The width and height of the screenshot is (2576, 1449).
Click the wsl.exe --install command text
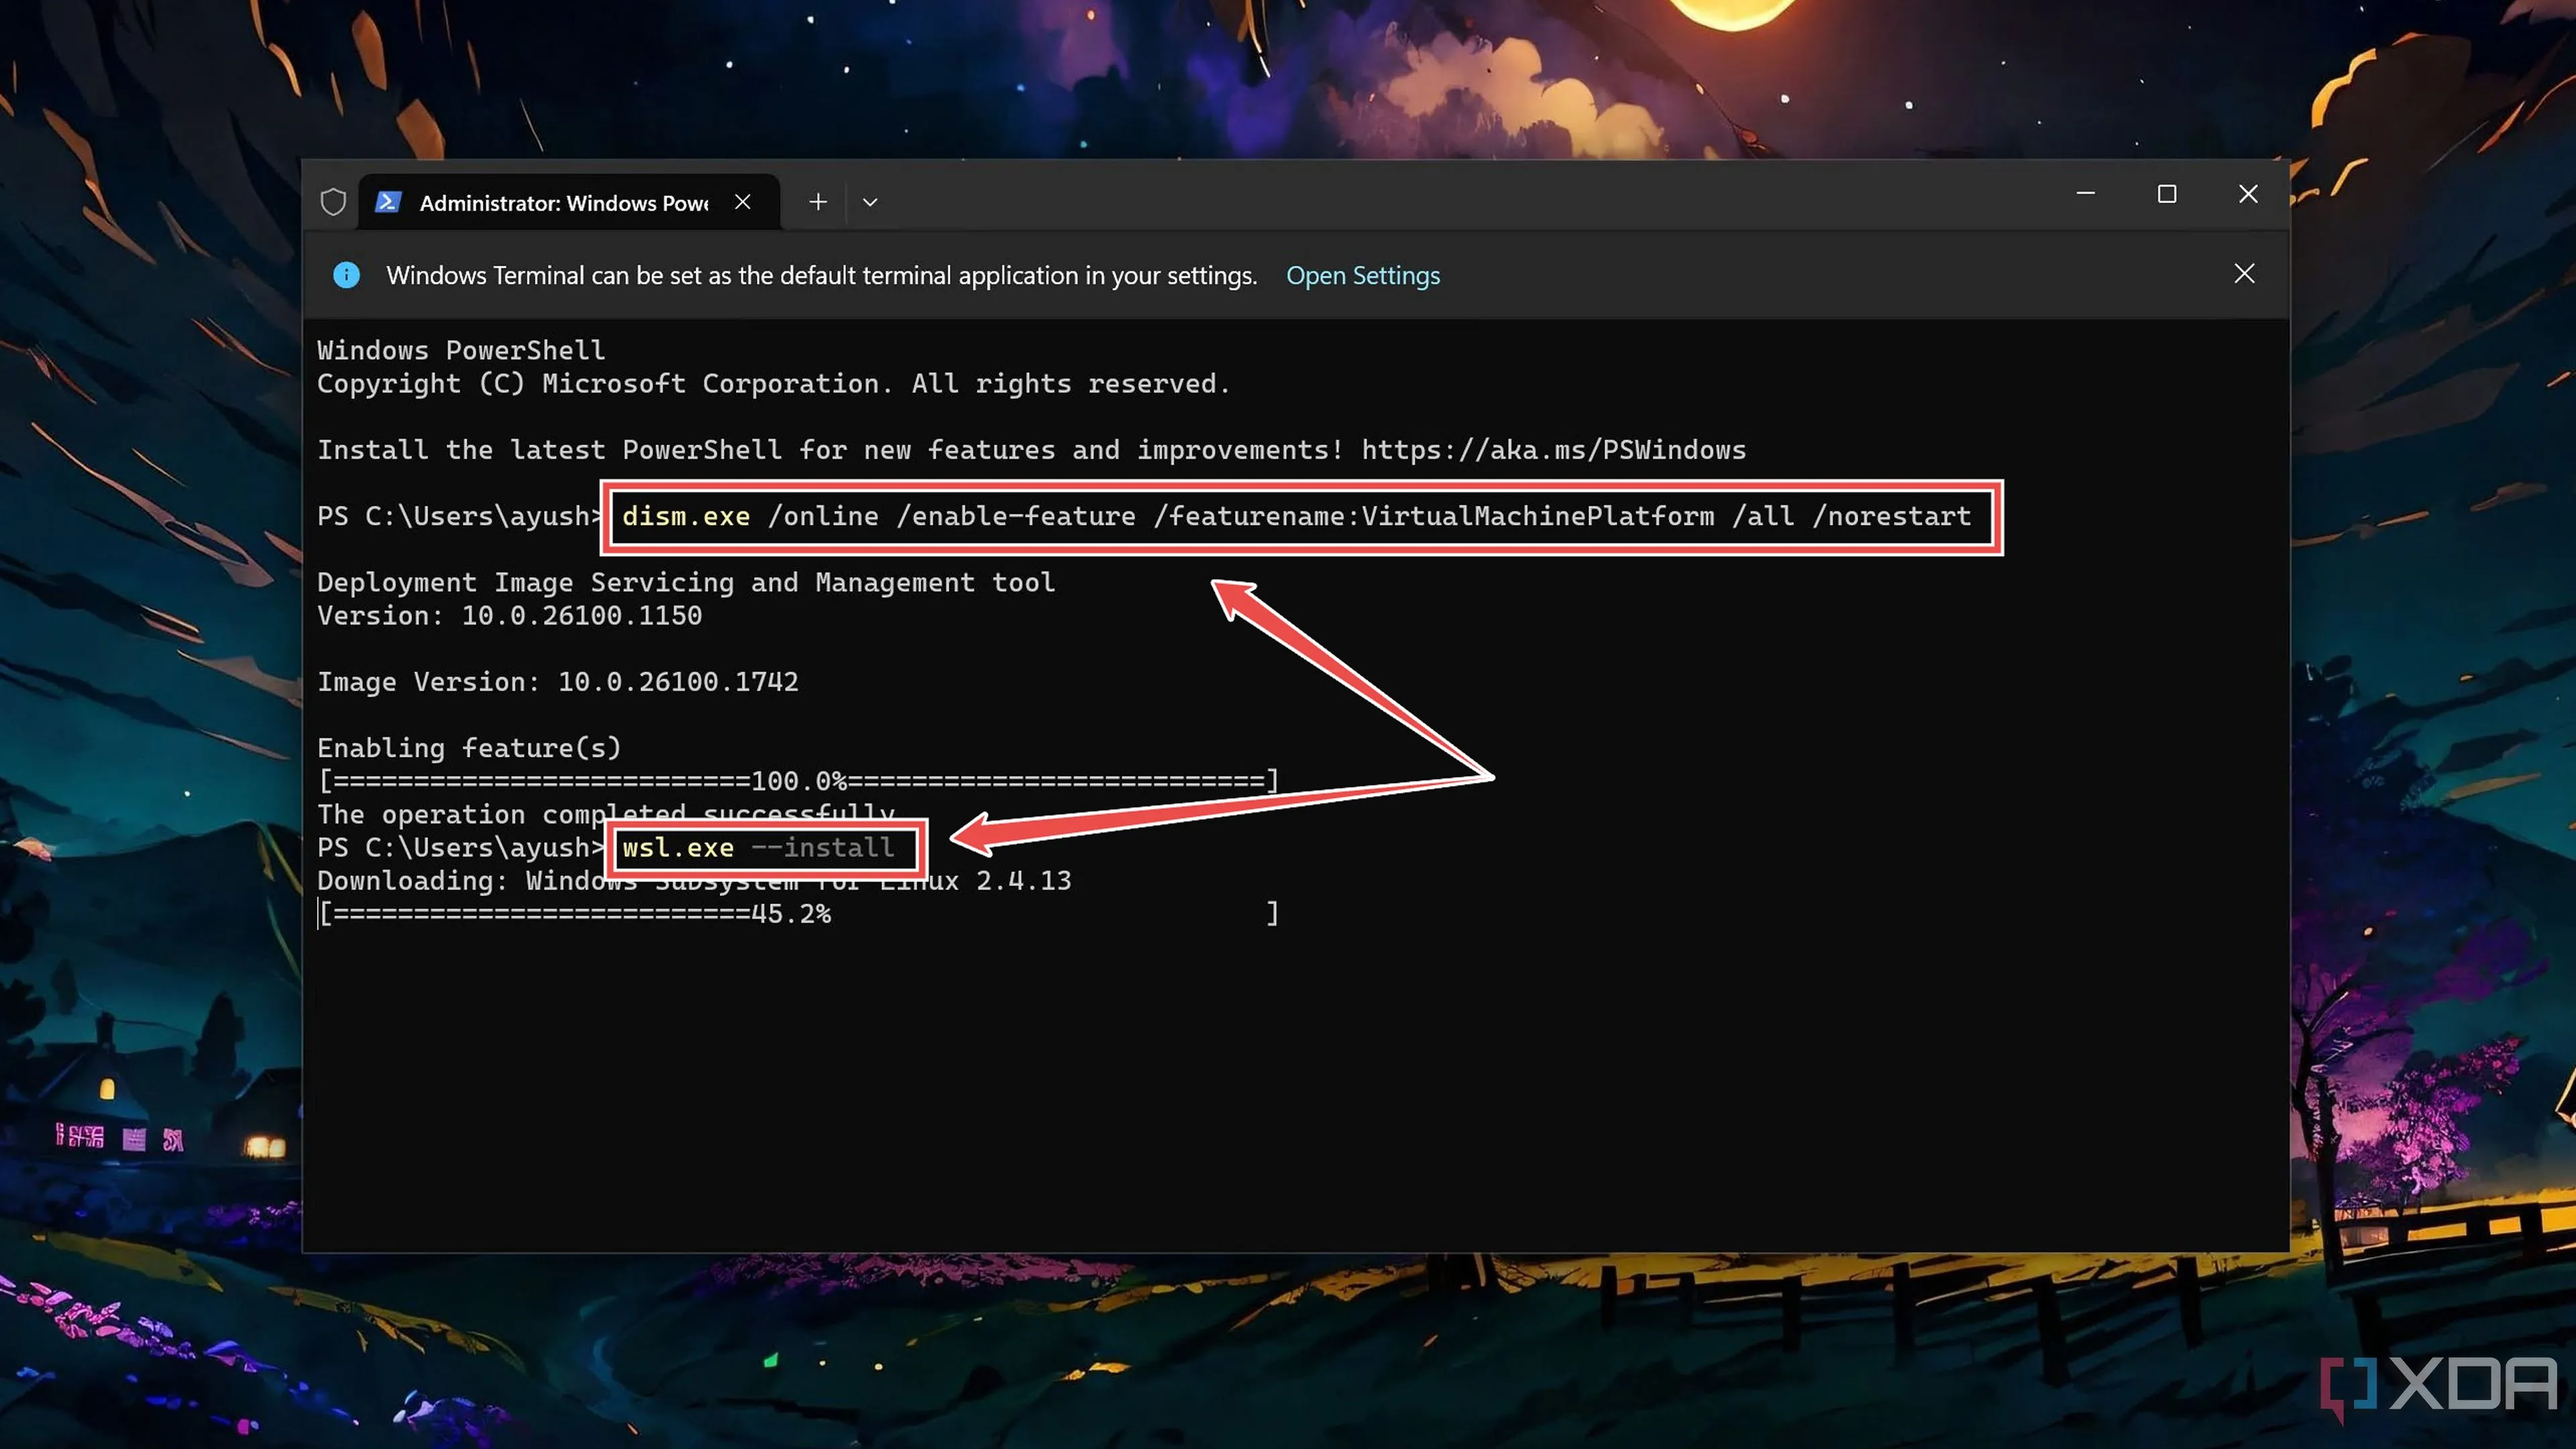click(x=758, y=848)
